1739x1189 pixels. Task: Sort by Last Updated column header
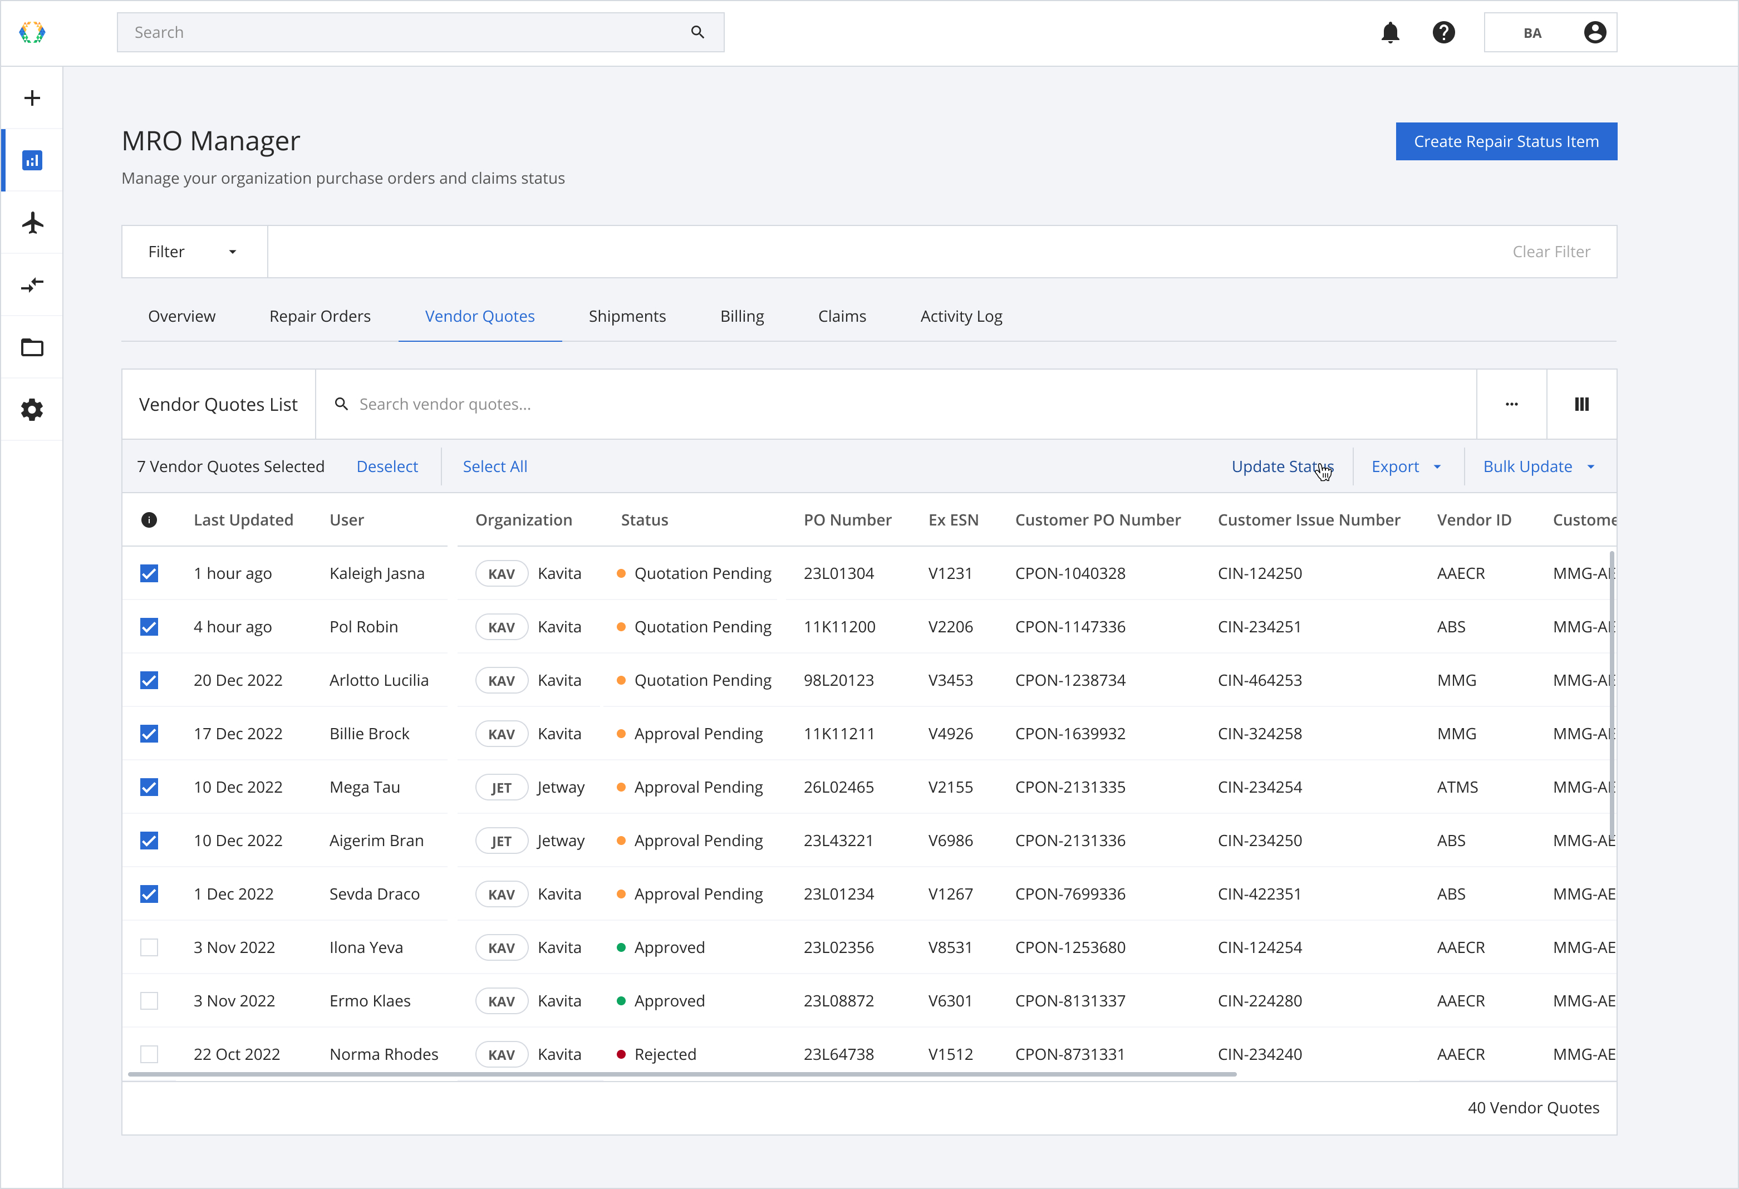243,520
